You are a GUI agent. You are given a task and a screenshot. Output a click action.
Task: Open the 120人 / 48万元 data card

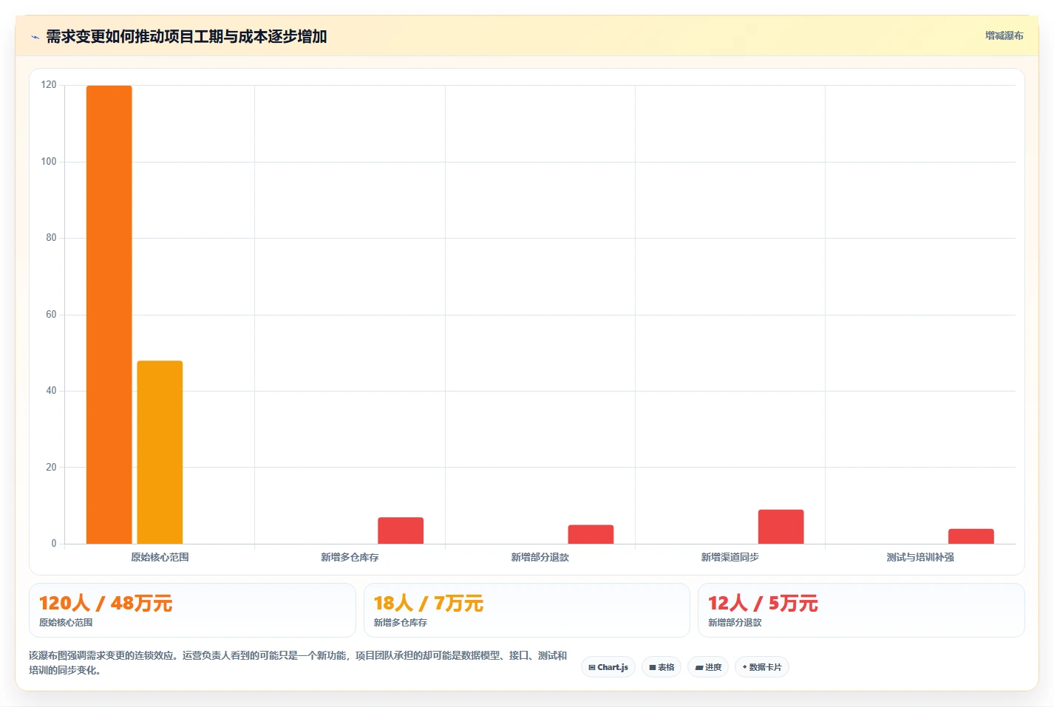[192, 610]
